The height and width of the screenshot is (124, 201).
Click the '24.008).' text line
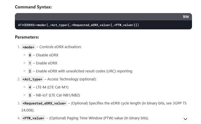pyautogui.click(x=28, y=110)
